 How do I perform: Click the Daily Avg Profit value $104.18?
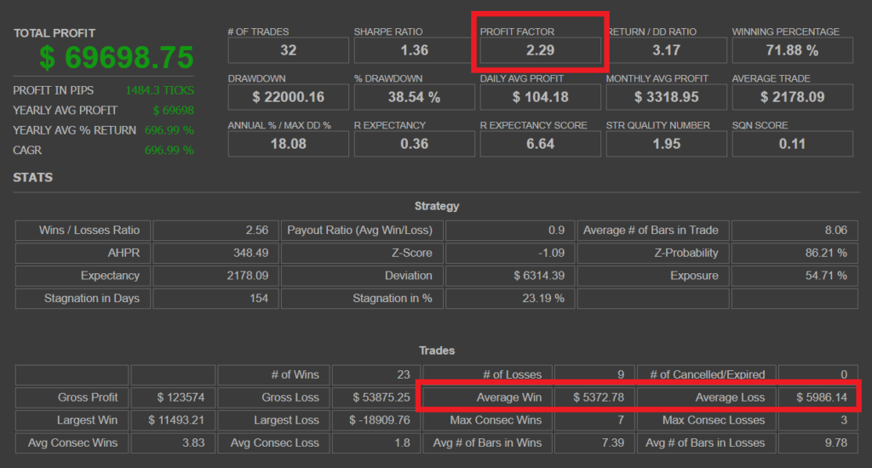point(540,97)
